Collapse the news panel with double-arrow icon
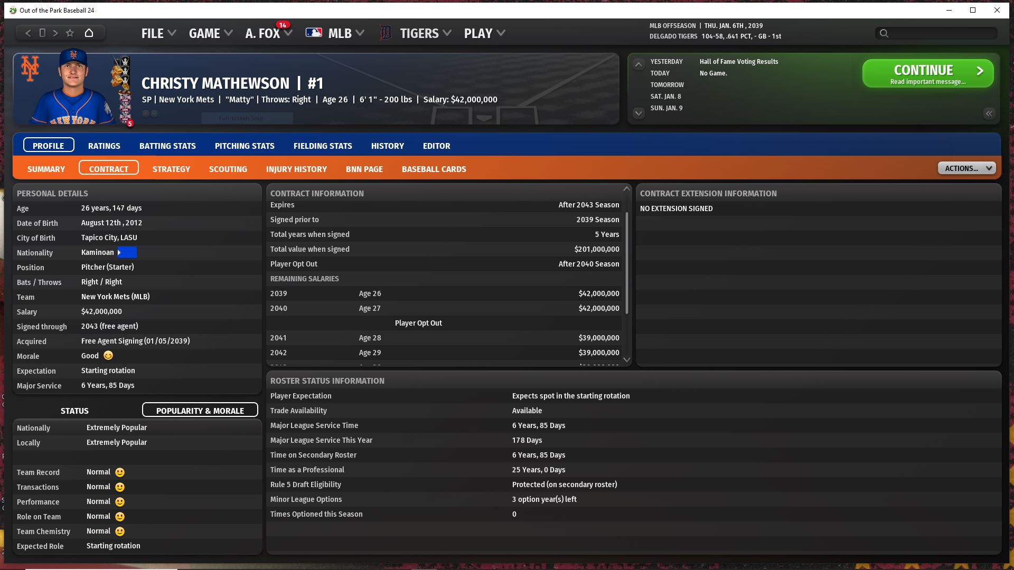 coord(989,113)
